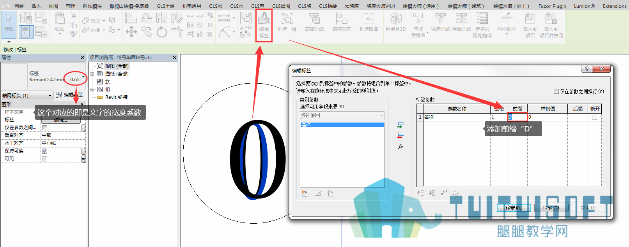Open the Fuzor Plugin ribbon tab
This screenshot has height=247, width=629.
[x=552, y=6]
